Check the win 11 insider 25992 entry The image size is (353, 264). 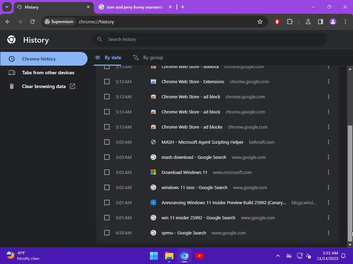pos(107,218)
